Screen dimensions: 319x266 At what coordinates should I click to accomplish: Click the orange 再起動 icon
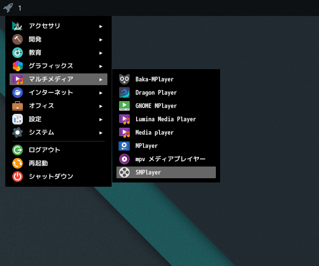[x=18, y=163]
